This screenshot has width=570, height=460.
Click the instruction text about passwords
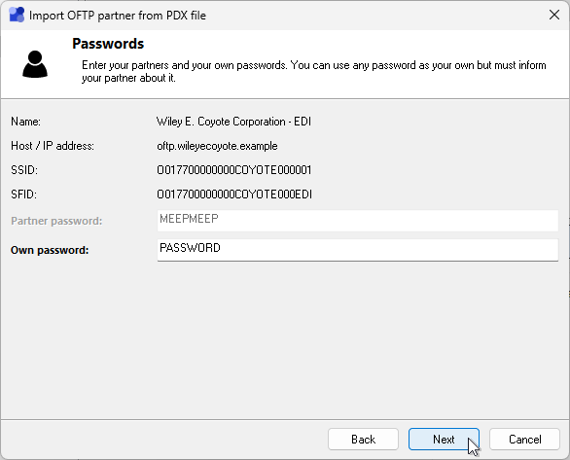314,72
